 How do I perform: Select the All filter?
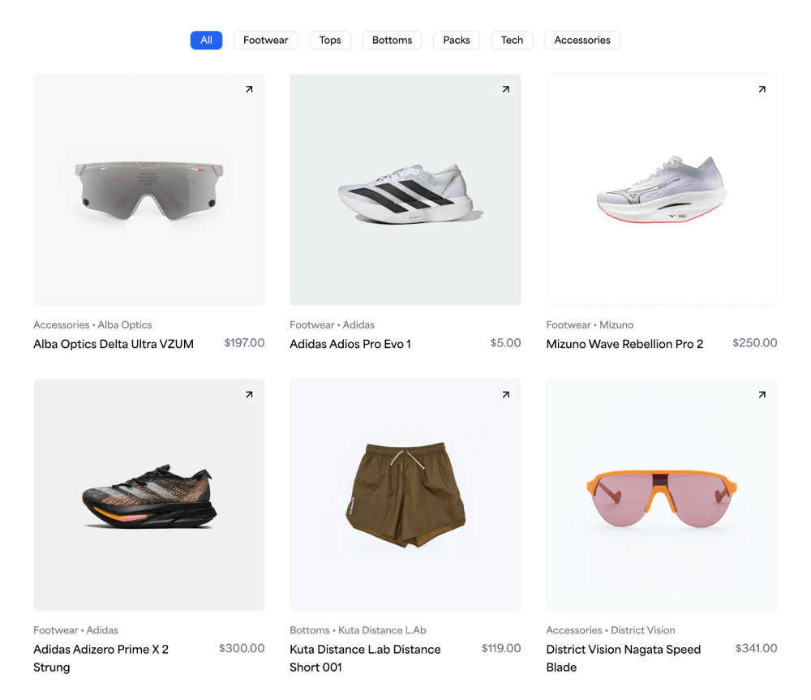[206, 41]
